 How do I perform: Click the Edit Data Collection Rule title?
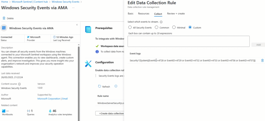152,3
